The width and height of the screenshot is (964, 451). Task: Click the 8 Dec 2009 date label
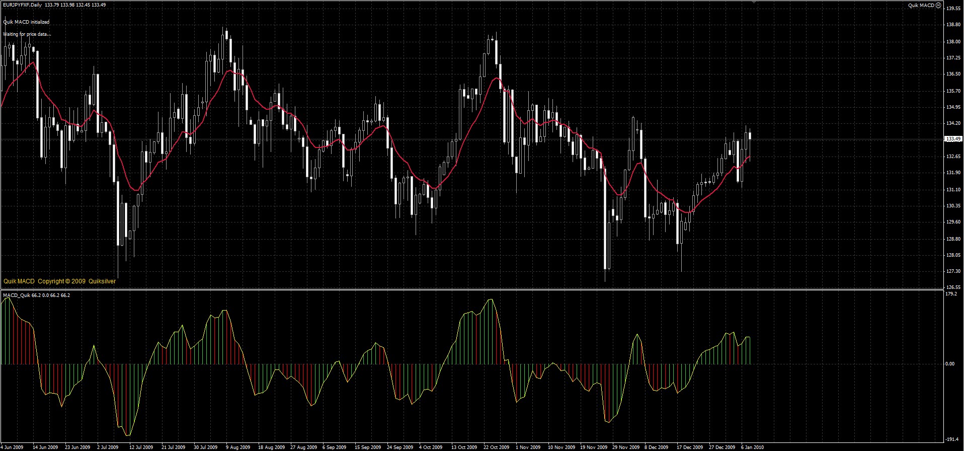click(656, 447)
